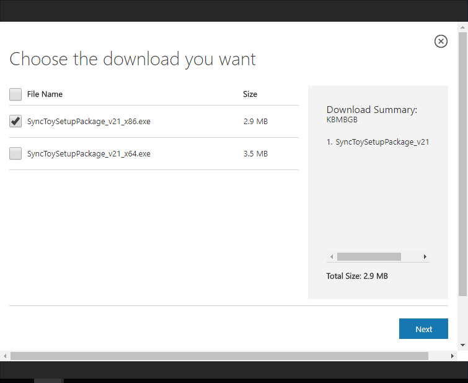Click the File Name column header
468x383 pixels.
pos(45,94)
